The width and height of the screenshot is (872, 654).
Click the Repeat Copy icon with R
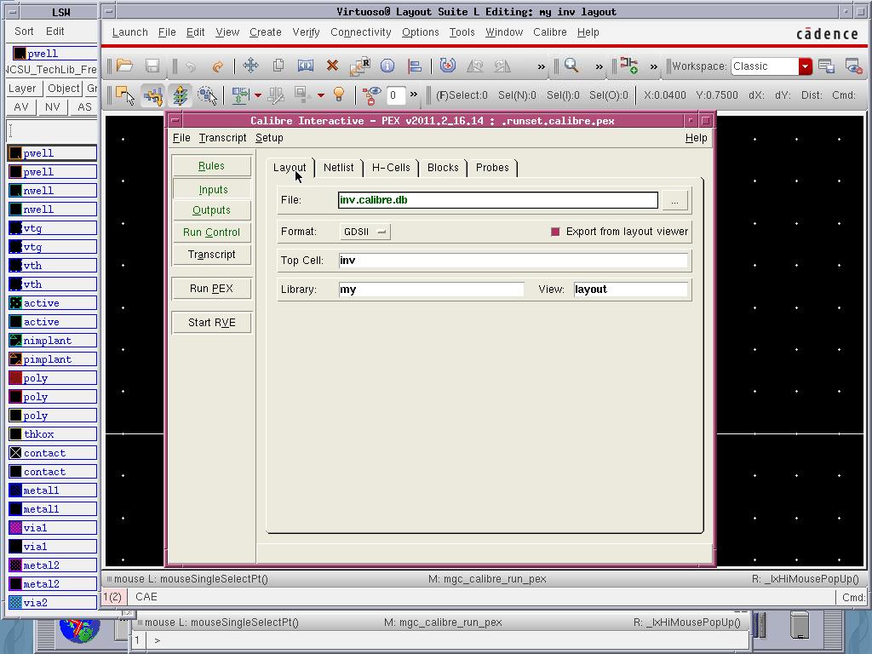pyautogui.click(x=360, y=66)
